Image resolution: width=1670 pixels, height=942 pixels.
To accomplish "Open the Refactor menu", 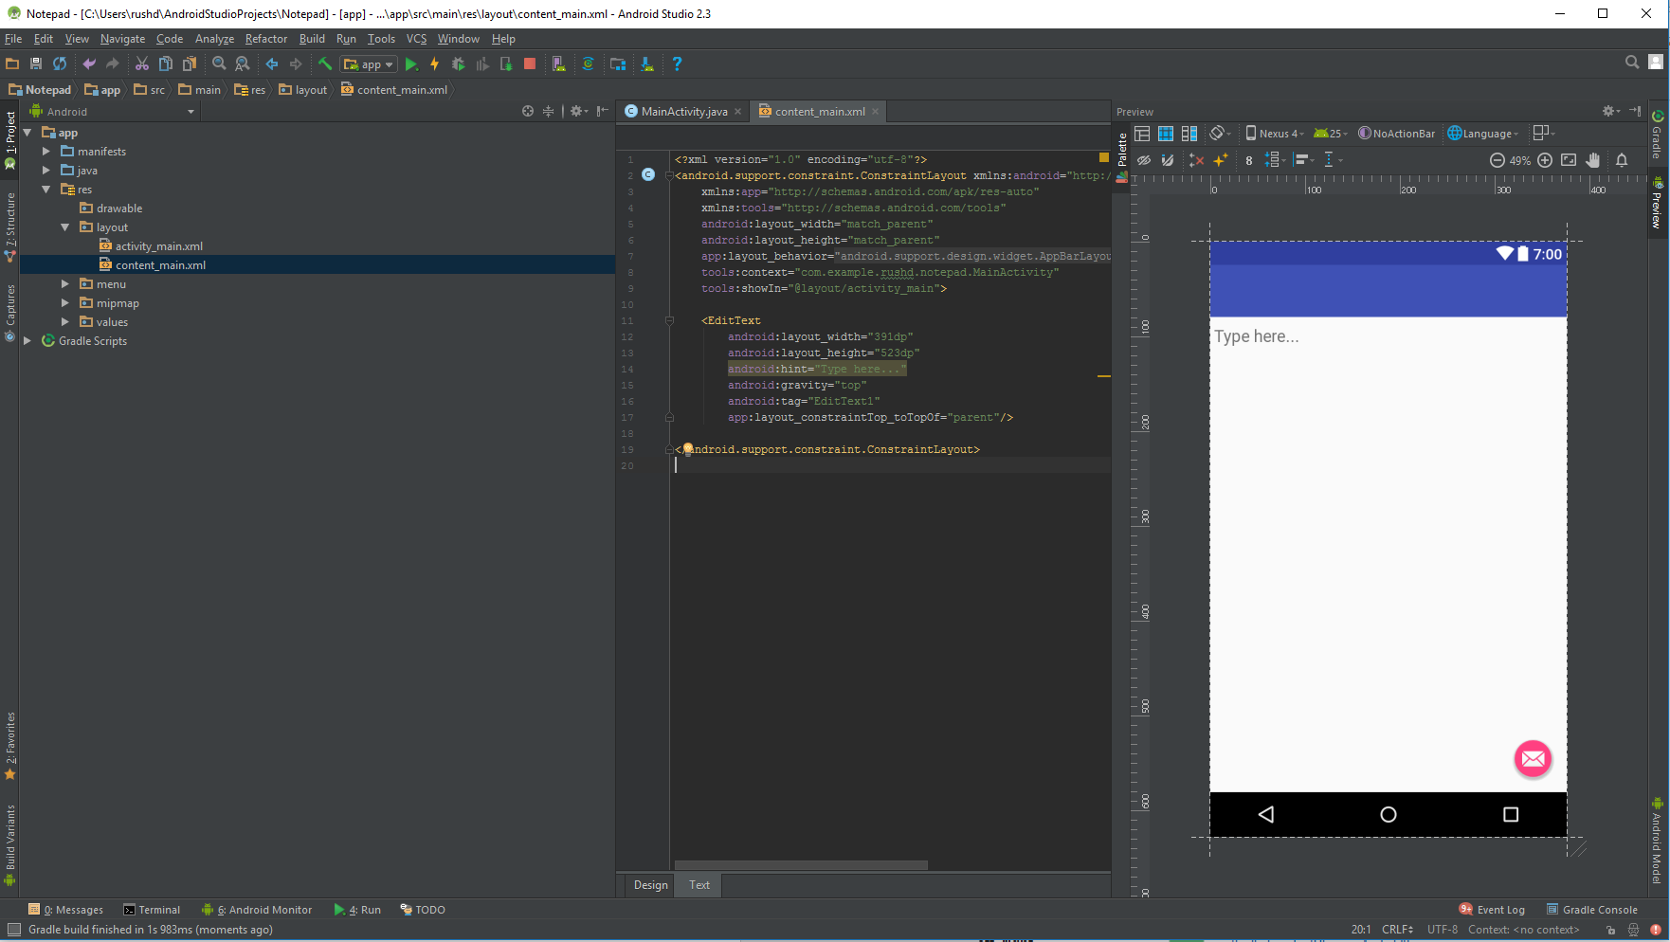I will tap(265, 39).
